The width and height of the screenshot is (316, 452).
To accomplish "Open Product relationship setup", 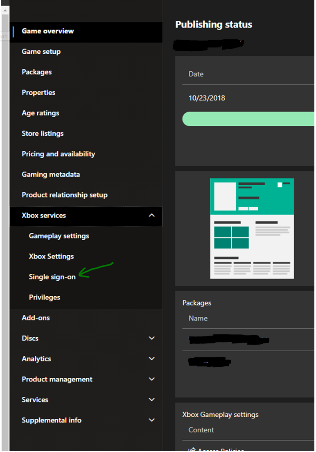I will point(64,195).
